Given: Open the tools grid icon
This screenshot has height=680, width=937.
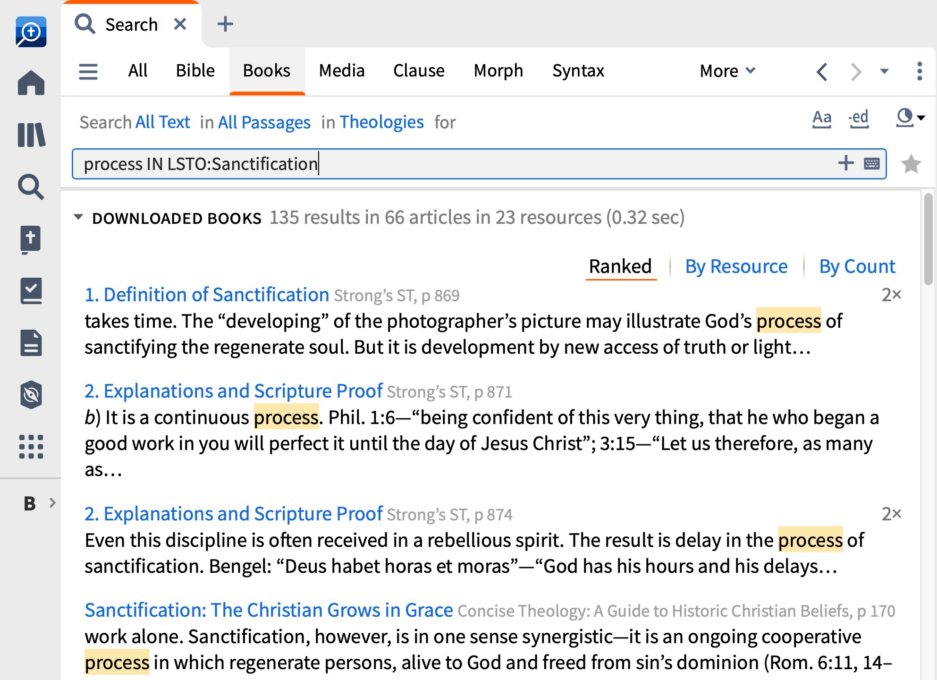Looking at the screenshot, I should [31, 447].
